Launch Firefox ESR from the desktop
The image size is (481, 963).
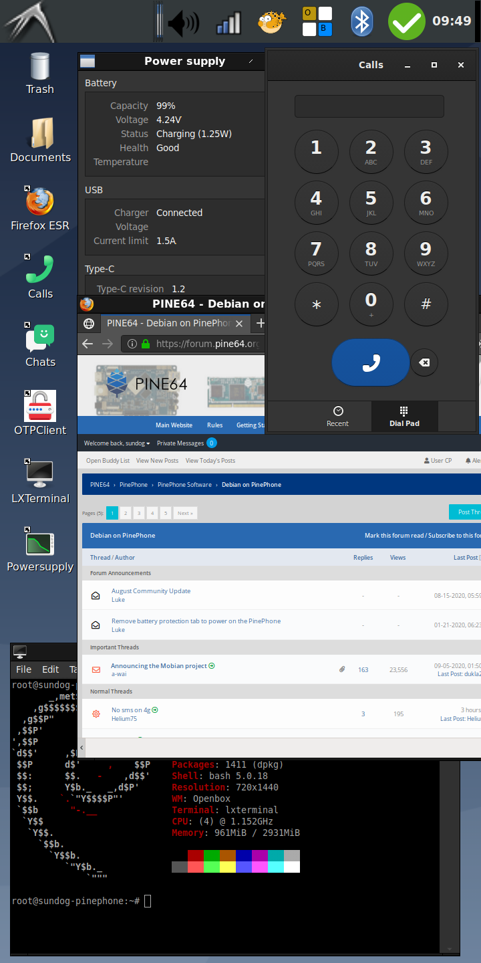(40, 209)
